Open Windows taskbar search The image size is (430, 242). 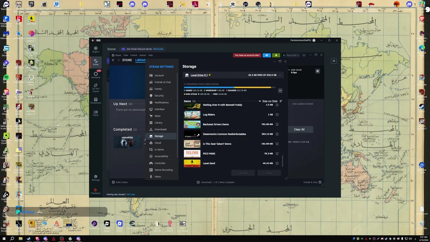point(12,239)
